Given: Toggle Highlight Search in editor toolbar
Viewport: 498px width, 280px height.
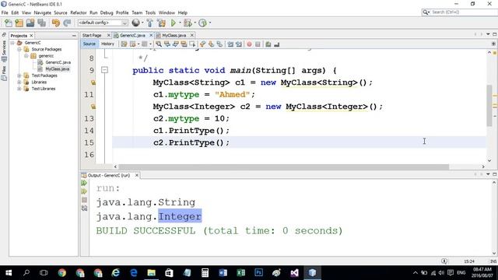Looking at the screenshot, I should point(184,44).
